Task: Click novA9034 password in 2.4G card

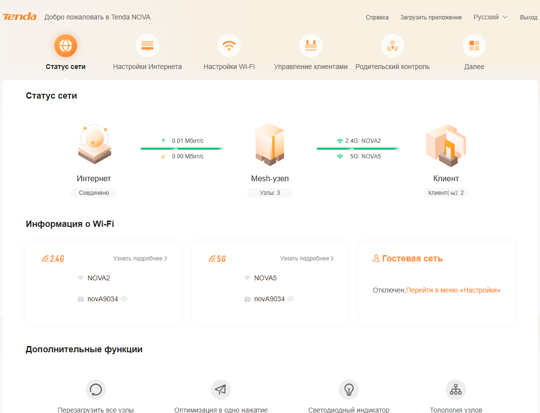Action: tap(103, 299)
